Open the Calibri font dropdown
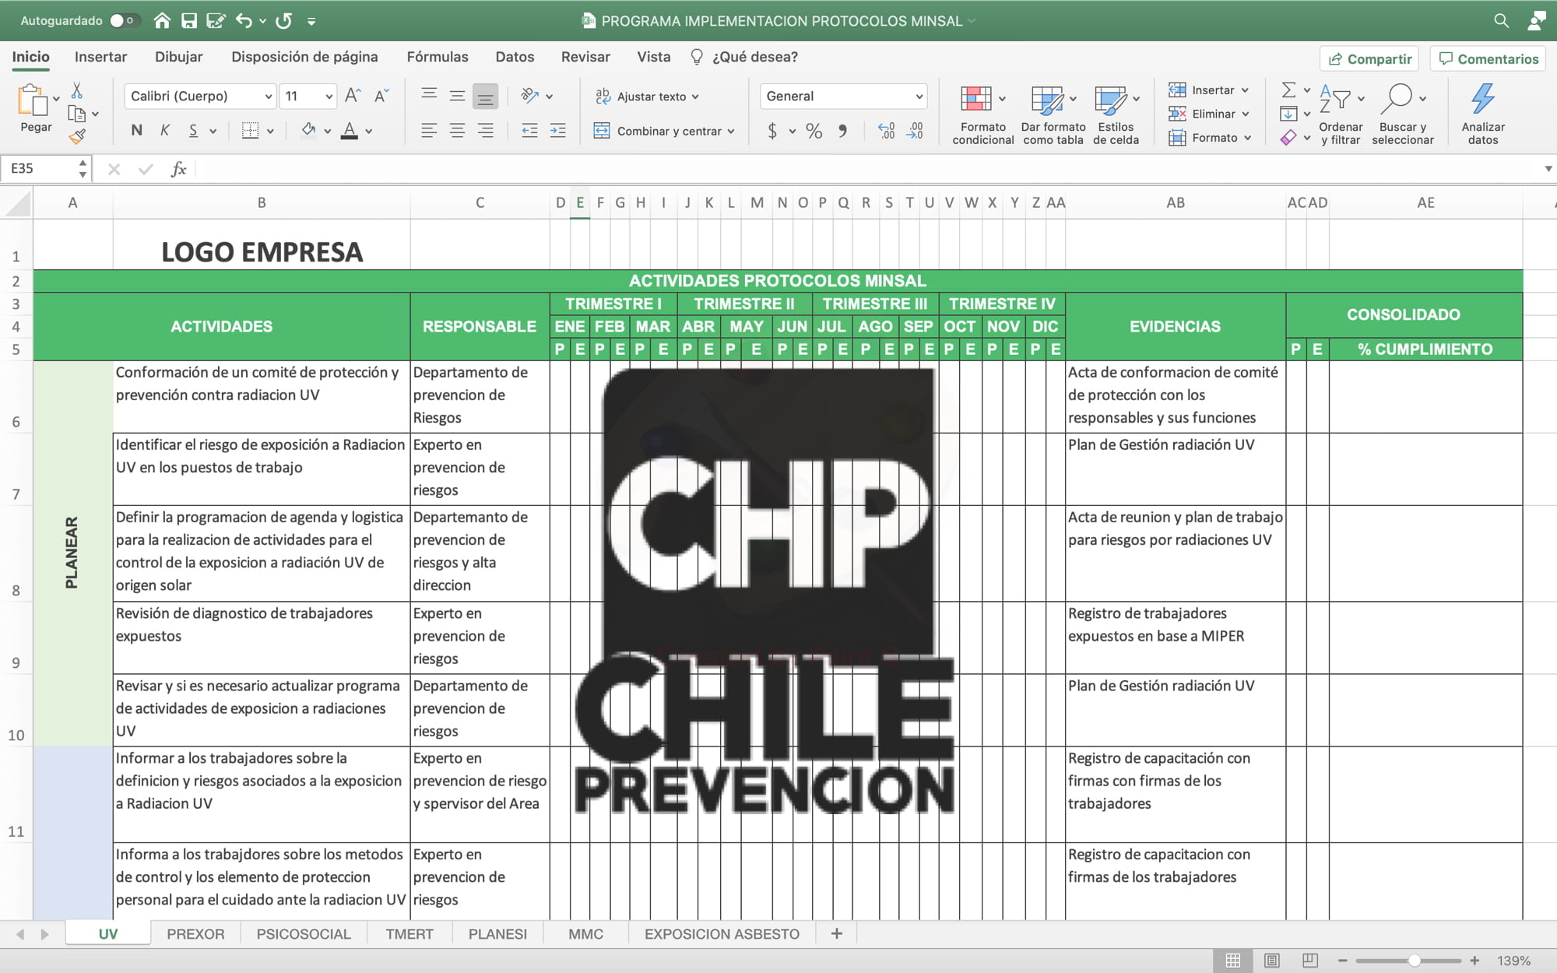 (x=269, y=96)
